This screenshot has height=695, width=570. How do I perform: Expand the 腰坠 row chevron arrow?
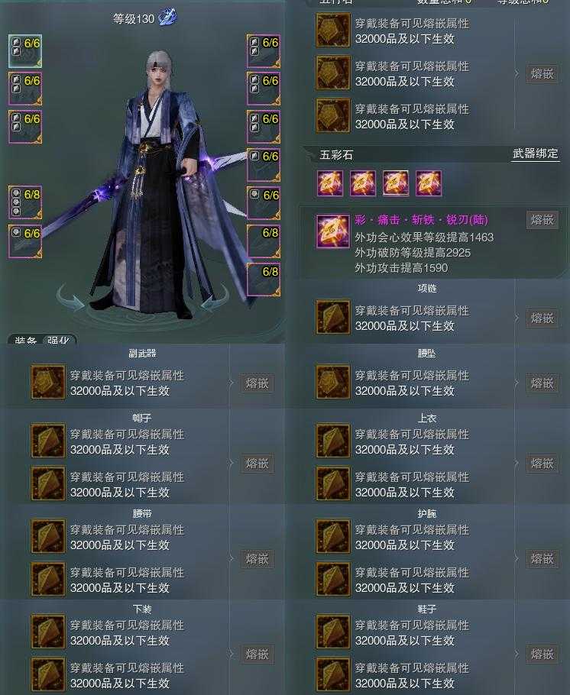(517, 383)
